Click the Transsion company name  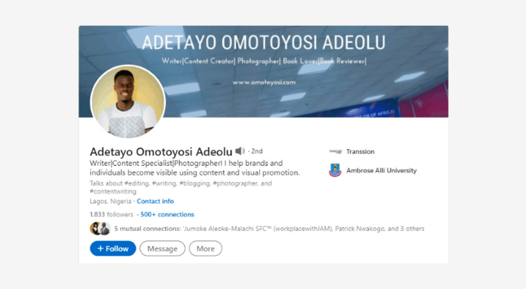(x=360, y=152)
